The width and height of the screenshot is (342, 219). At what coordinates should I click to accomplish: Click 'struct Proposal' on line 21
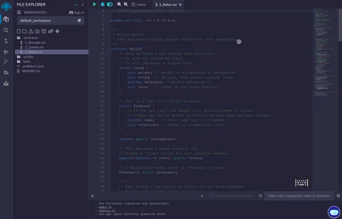pos(135,105)
